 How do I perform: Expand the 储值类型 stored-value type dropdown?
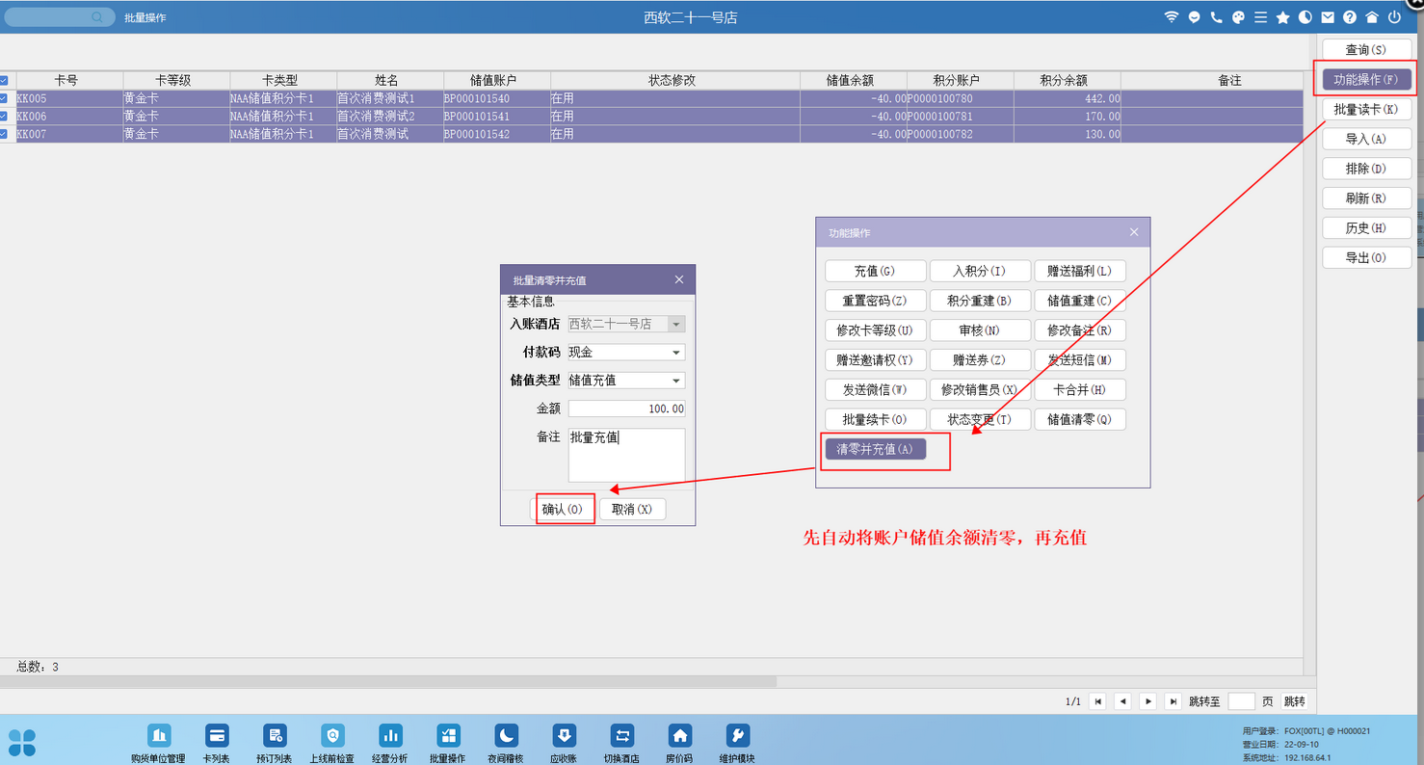676,381
